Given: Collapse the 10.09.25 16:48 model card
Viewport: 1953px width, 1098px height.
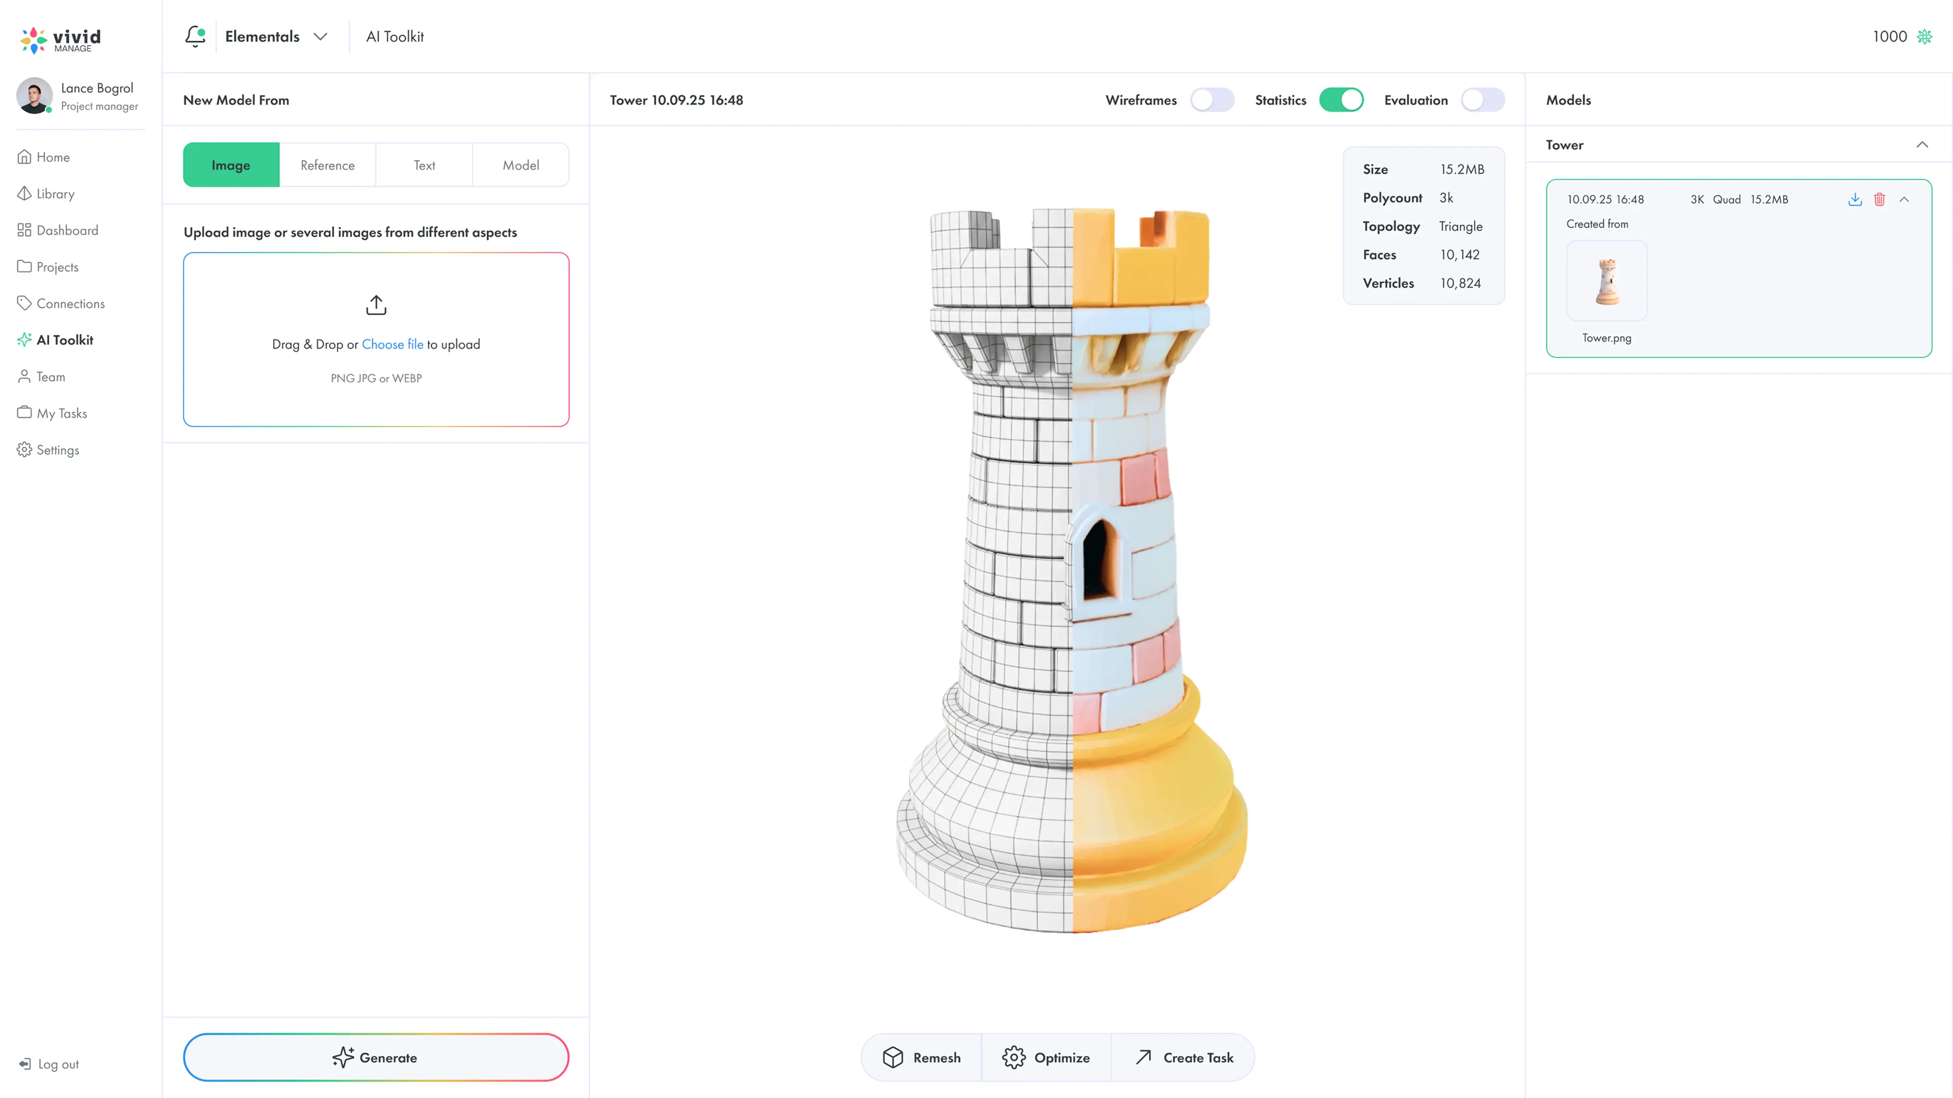Looking at the screenshot, I should pyautogui.click(x=1904, y=199).
